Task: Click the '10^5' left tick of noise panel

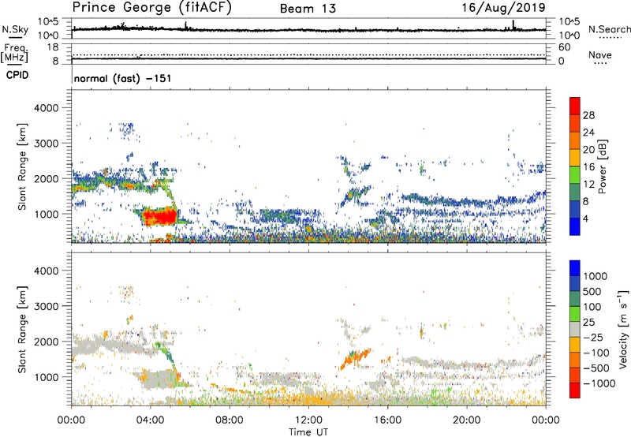Action: point(48,21)
